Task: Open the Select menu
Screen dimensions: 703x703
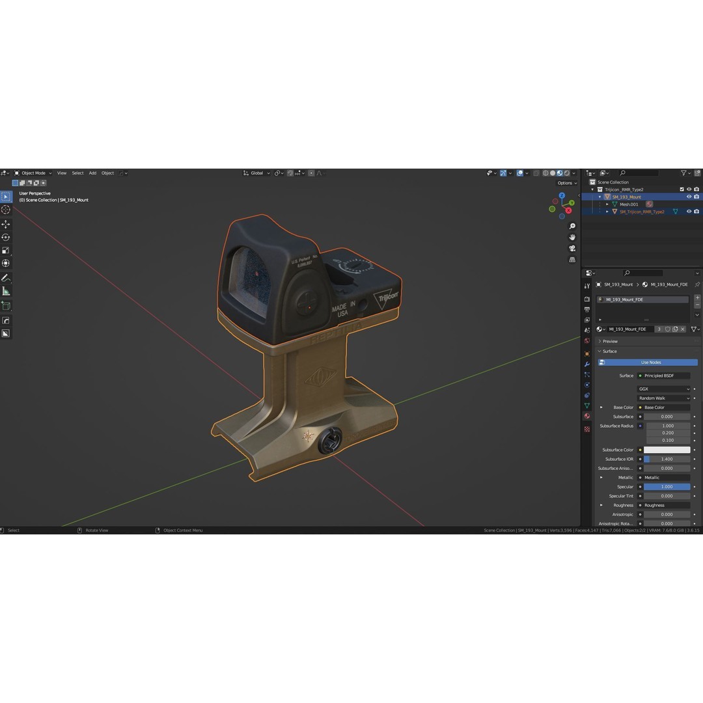Action: click(77, 173)
